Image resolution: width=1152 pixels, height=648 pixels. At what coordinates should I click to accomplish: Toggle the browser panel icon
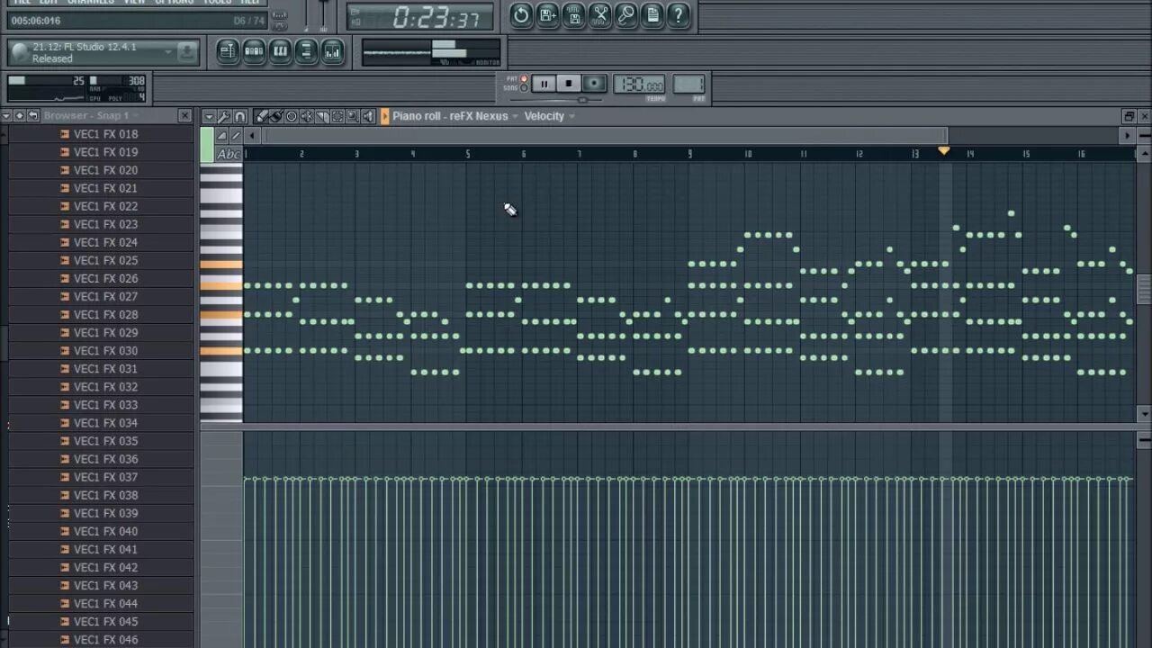coord(306,51)
